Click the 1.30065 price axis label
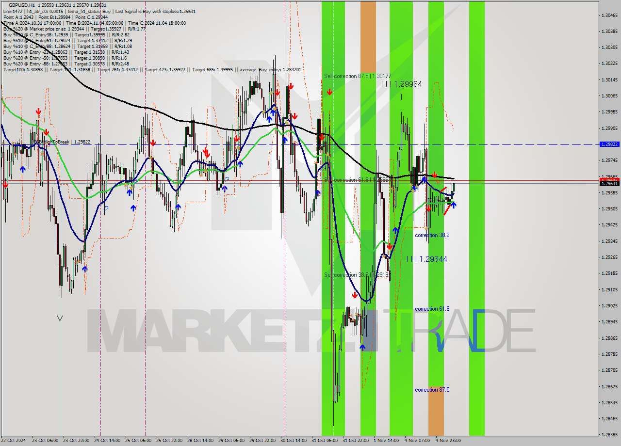 tap(609, 96)
